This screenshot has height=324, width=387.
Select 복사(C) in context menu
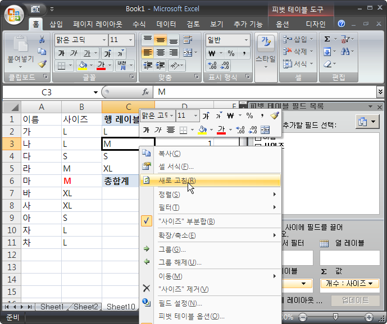pos(210,154)
